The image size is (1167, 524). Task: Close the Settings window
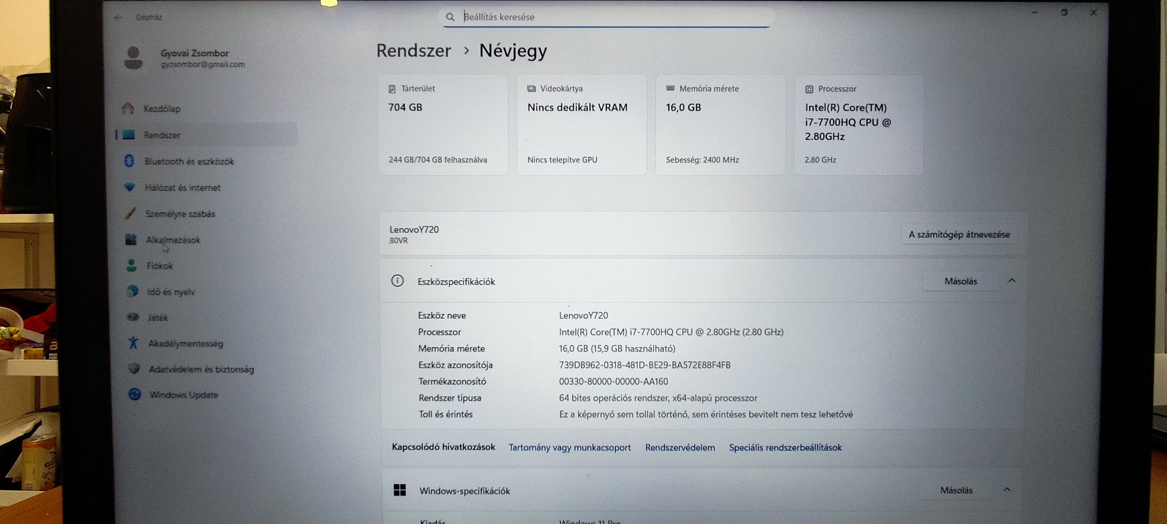[1093, 12]
